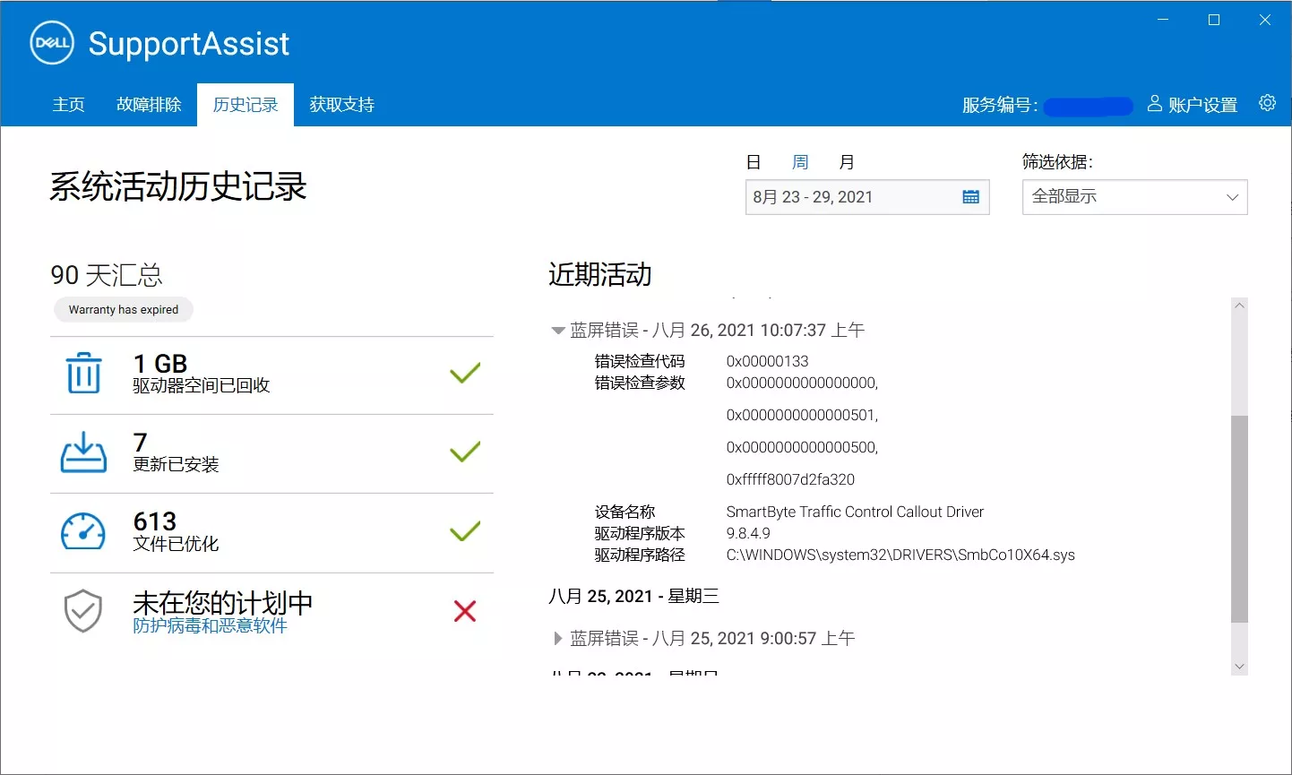Click the 服务编号 label

pos(1000,105)
